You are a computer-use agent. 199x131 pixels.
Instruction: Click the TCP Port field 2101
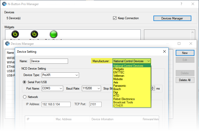[x=95, y=104]
